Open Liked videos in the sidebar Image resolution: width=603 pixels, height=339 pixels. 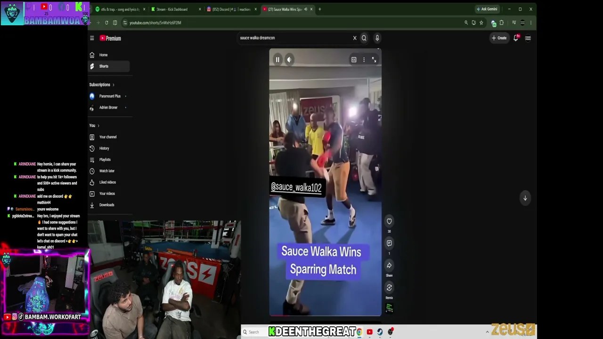click(x=109, y=182)
